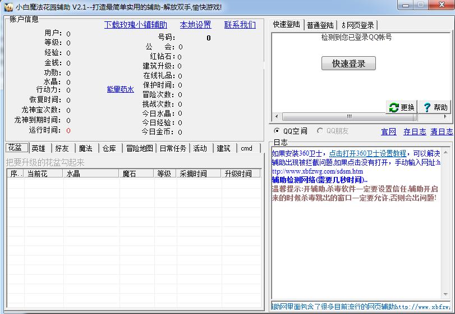Open help with the 帮助 question mark button
This screenshot has height=314, width=455.
(x=435, y=107)
